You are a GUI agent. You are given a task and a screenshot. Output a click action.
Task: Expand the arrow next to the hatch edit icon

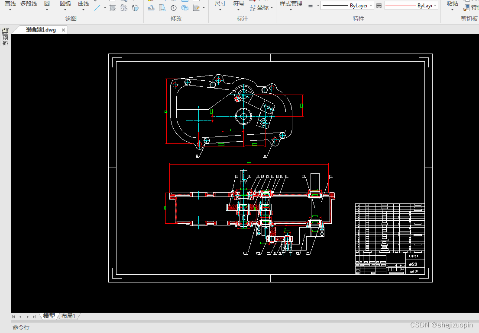coord(204,8)
